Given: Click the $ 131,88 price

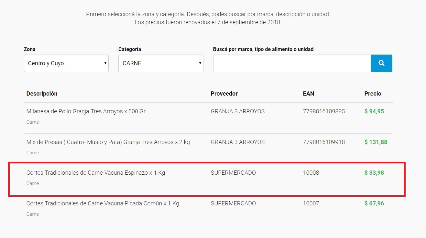Looking at the screenshot, I should (x=376, y=142).
